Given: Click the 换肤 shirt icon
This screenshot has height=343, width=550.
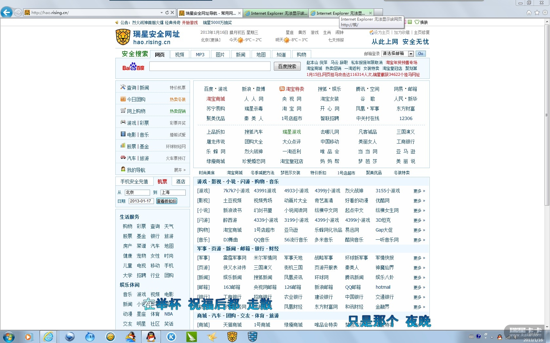Looking at the screenshot, I should tap(417, 22).
